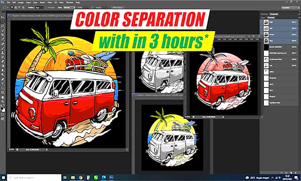The image size is (301, 181).
Task: Select the History Brush tool
Action: coord(3,57)
